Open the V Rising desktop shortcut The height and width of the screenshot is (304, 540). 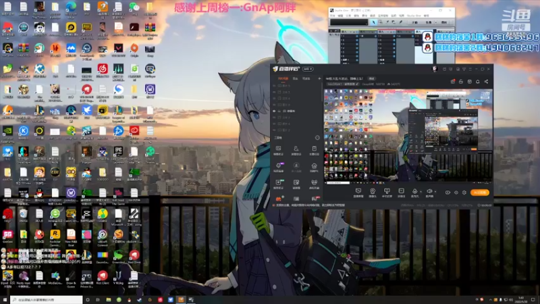[119, 278]
